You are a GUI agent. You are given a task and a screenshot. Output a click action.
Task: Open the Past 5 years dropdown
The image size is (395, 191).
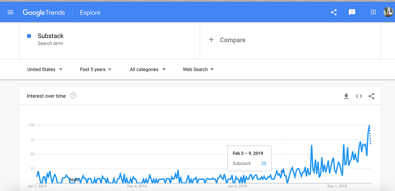tap(95, 69)
